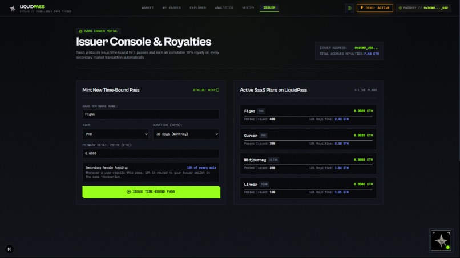Open the Analytics tab
The width and height of the screenshot is (460, 258).
coord(224,8)
